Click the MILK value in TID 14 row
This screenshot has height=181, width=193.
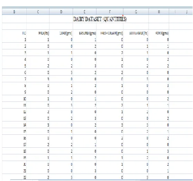pyautogui.click(x=38, y=125)
